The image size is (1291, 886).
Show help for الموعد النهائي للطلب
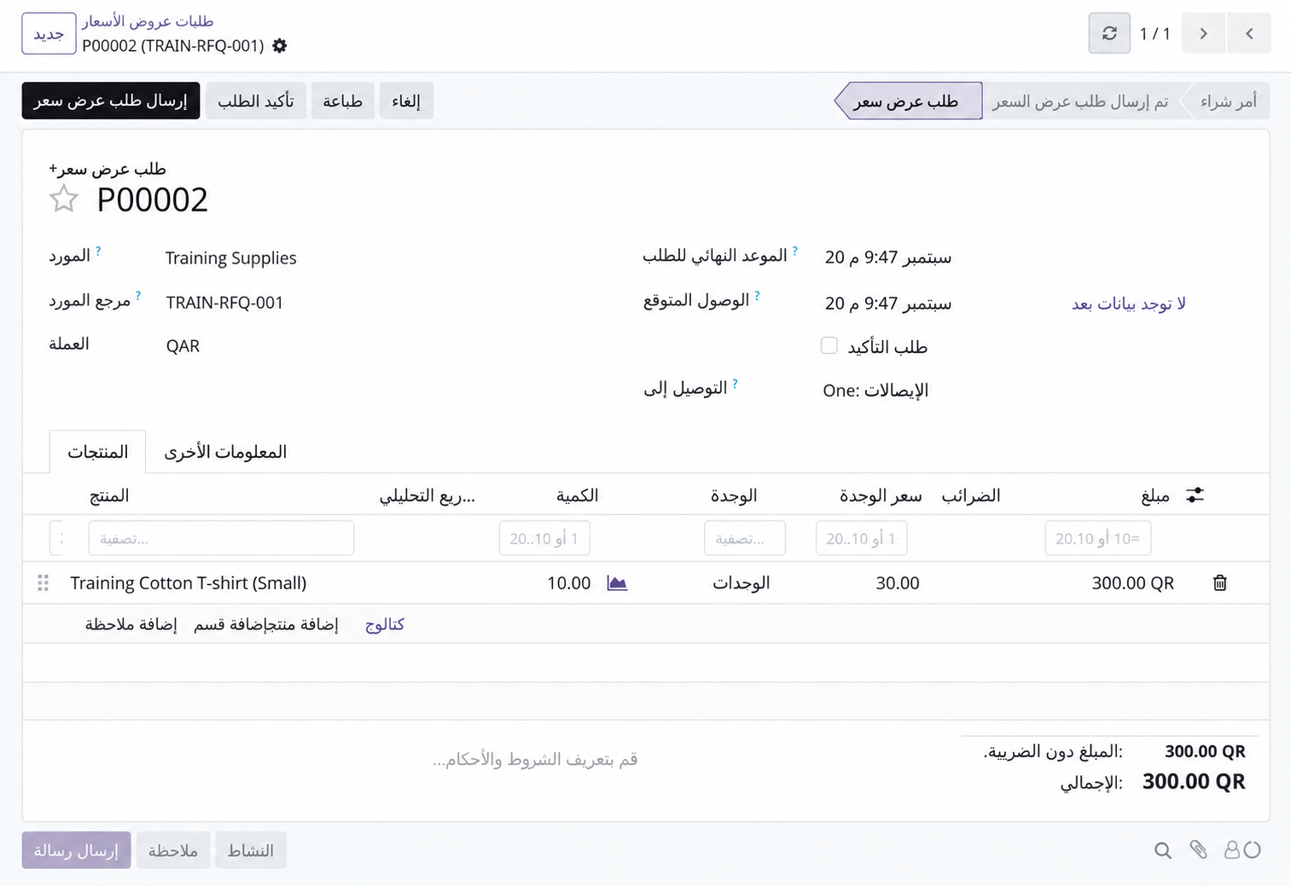point(795,252)
